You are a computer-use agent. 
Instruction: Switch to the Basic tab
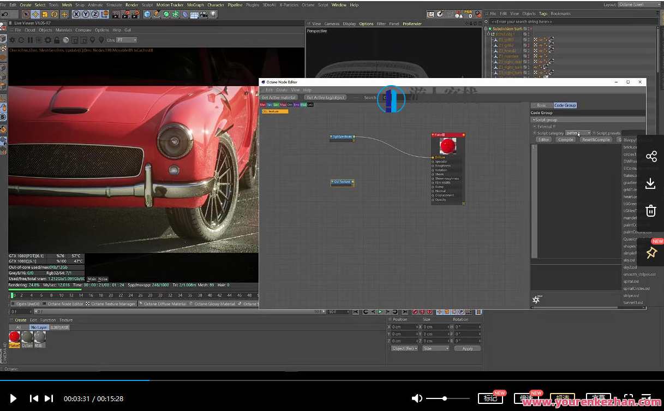click(541, 105)
